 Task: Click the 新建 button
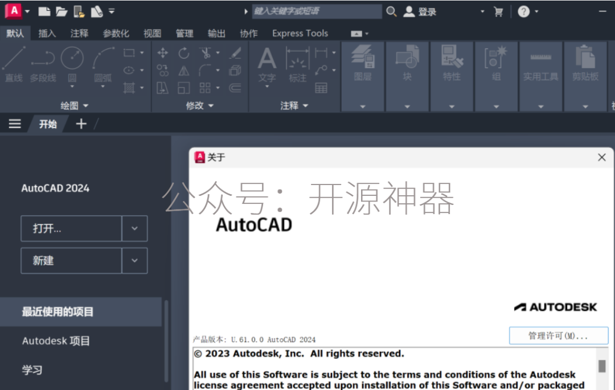(x=71, y=260)
